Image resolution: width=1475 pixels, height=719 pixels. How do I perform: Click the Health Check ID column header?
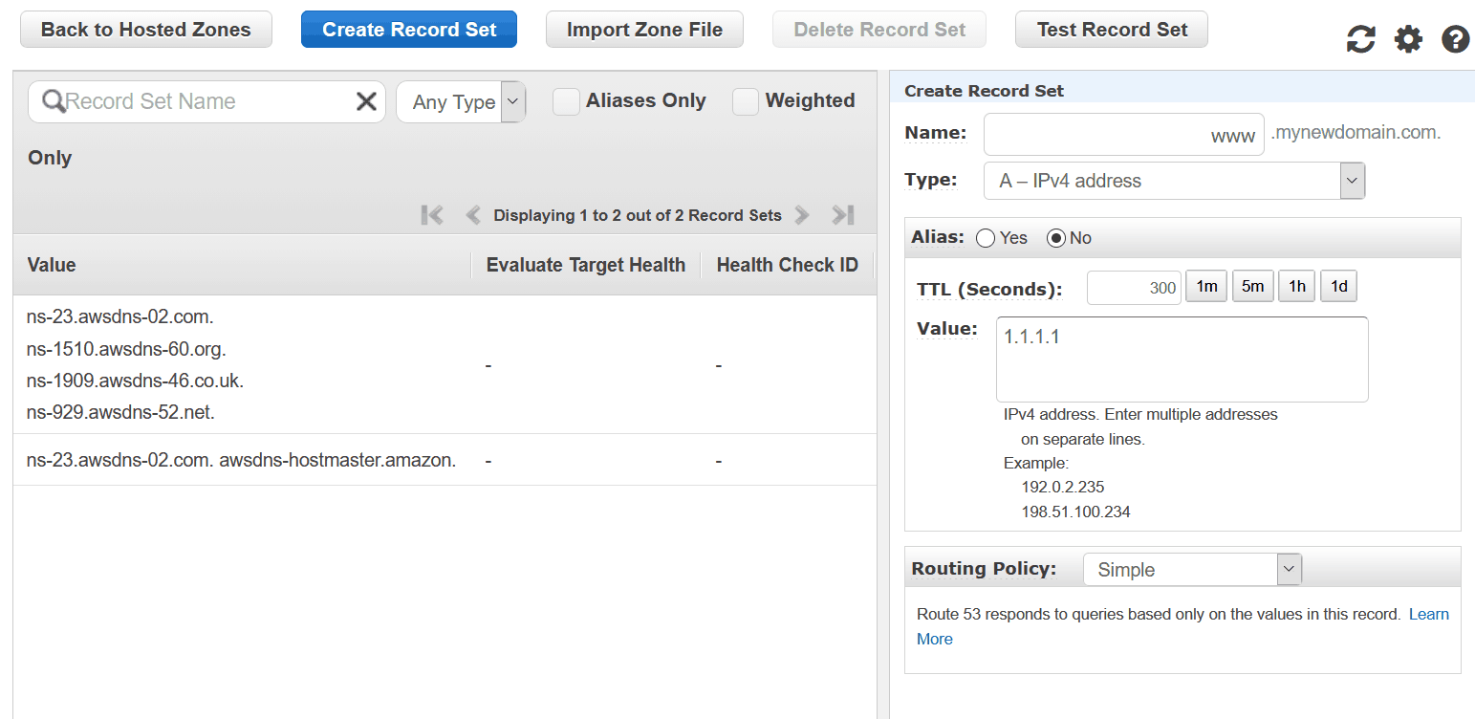pyautogui.click(x=788, y=265)
